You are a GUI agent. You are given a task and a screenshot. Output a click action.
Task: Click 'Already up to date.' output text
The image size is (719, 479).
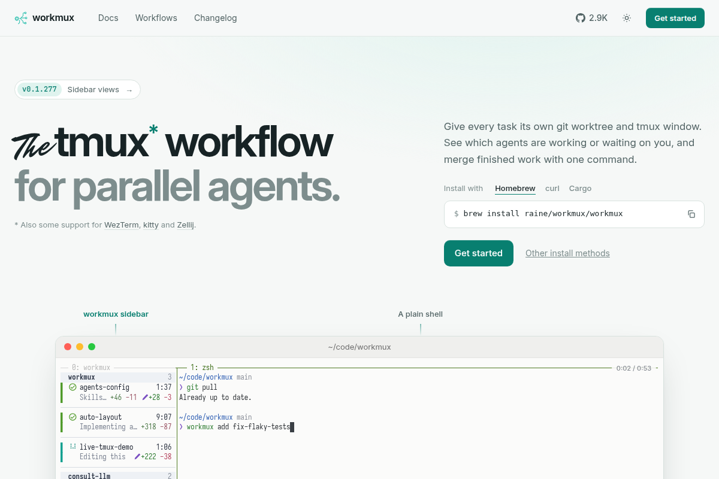[x=215, y=398]
